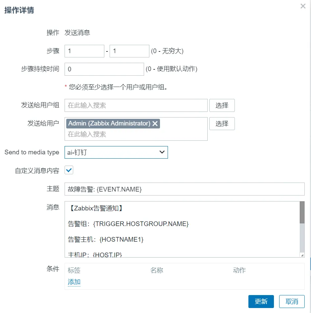Image resolution: width=311 pixels, height=313 pixels.
Task: Select the Admin (Zabbix Administrator) tag
Action: point(109,123)
